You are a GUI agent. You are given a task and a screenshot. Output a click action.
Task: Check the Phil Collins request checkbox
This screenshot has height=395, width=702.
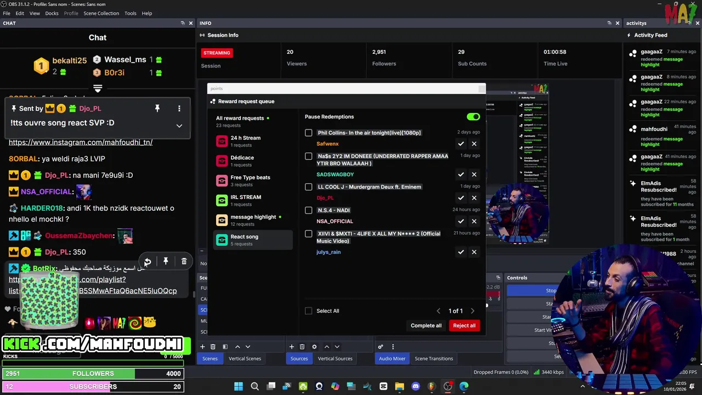point(309,133)
